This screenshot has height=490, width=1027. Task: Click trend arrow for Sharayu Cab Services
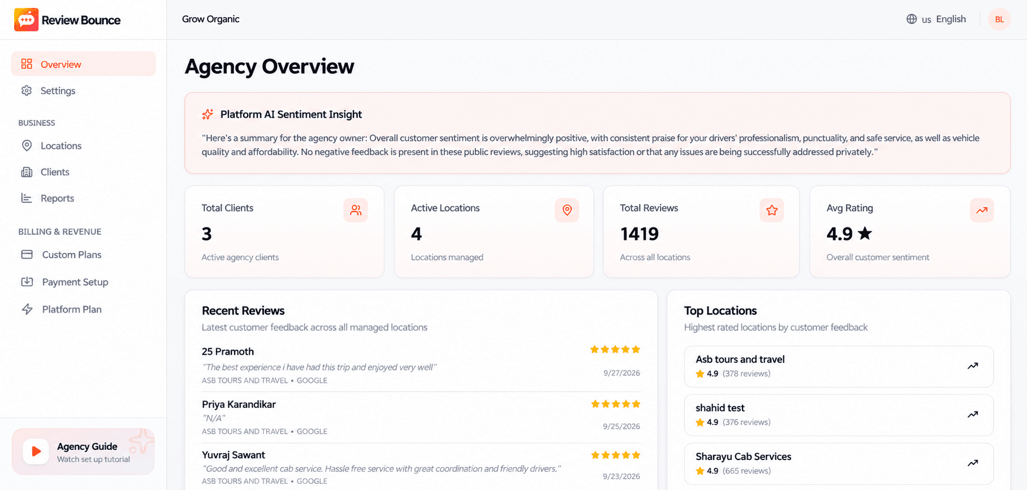(x=973, y=463)
